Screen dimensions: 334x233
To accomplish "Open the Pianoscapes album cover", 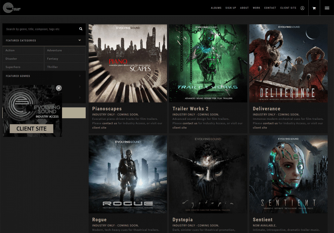I will click(128, 63).
